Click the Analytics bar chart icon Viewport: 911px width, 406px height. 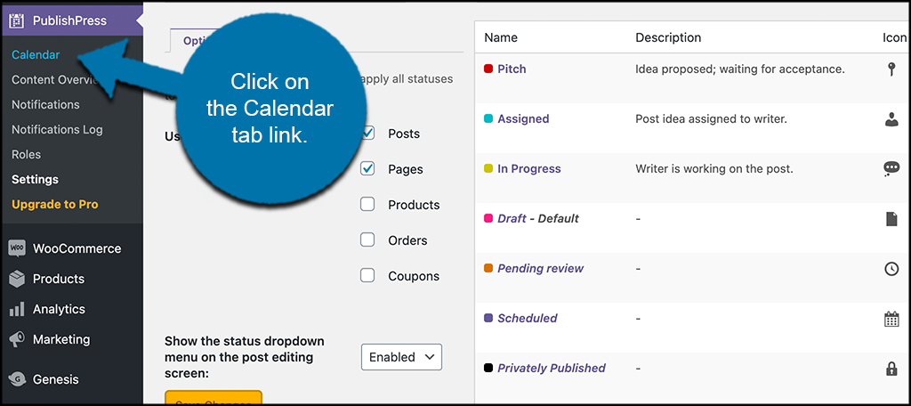click(x=16, y=310)
